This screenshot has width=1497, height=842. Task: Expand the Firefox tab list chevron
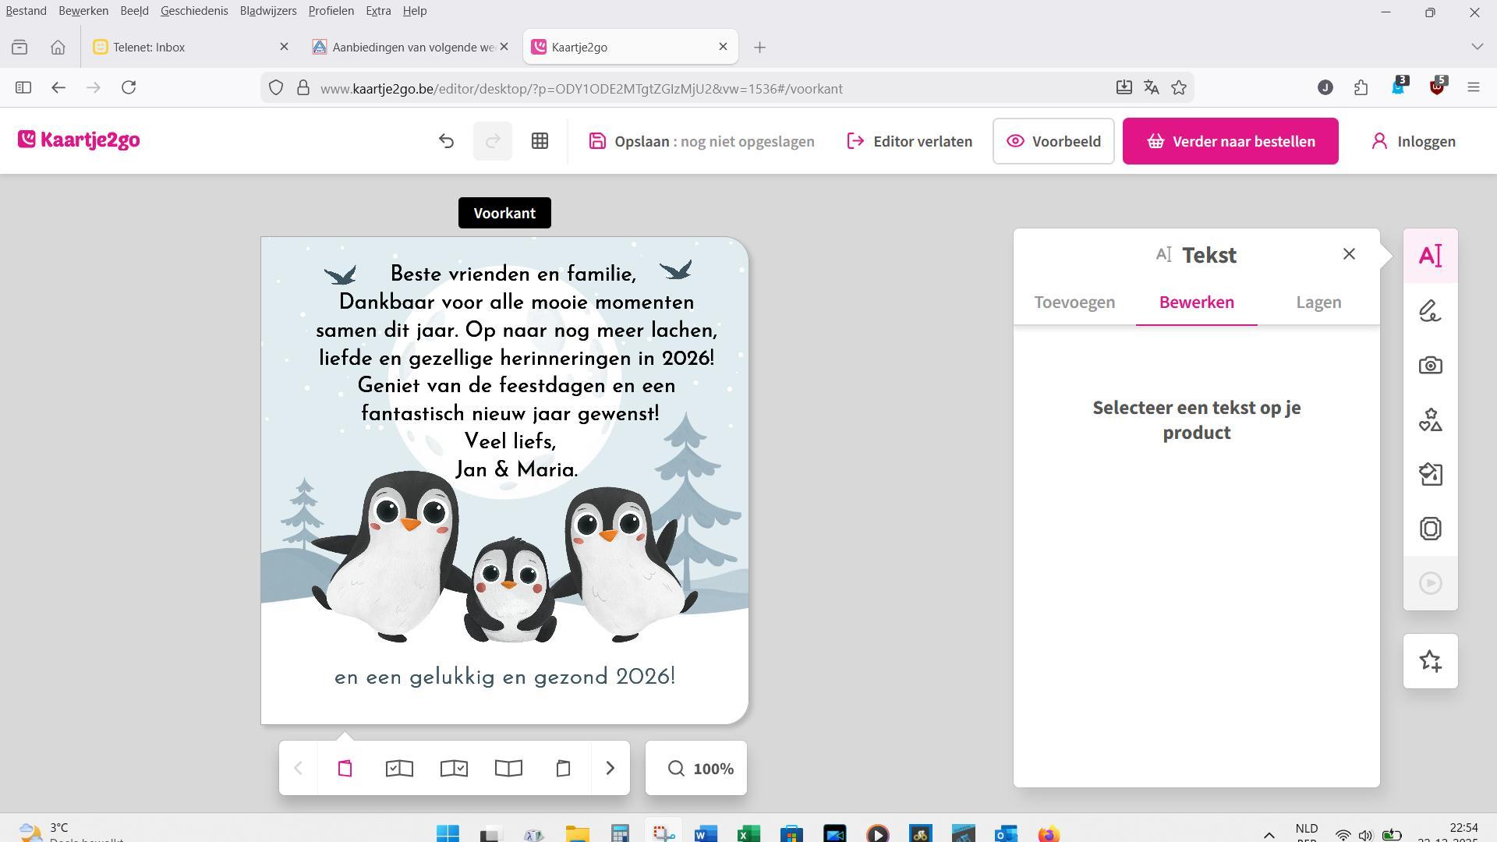pyautogui.click(x=1477, y=47)
